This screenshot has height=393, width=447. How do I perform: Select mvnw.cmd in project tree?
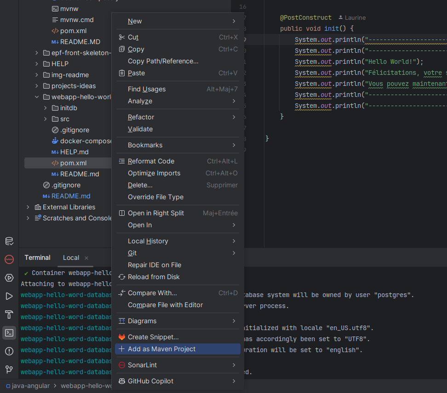tap(77, 20)
